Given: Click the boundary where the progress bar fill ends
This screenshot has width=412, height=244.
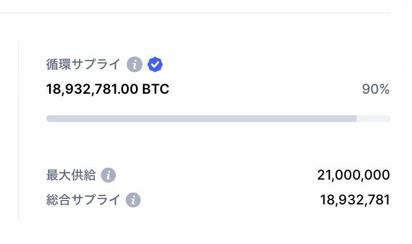Looking at the screenshot, I should (357, 119).
